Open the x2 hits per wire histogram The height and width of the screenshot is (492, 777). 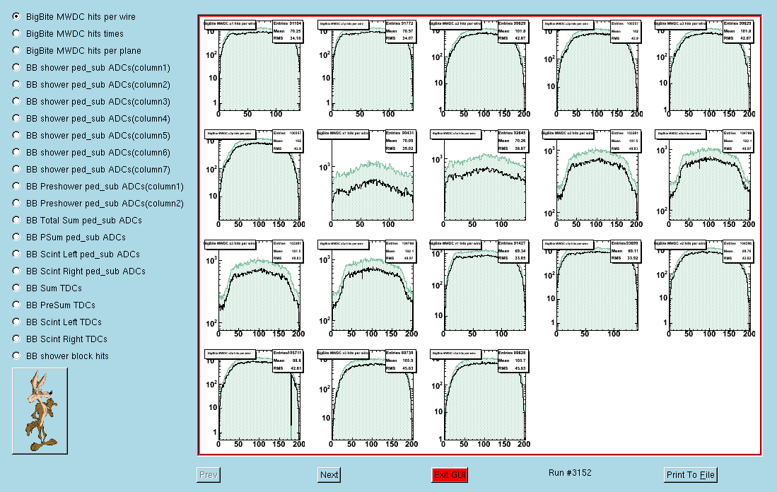coord(592,180)
